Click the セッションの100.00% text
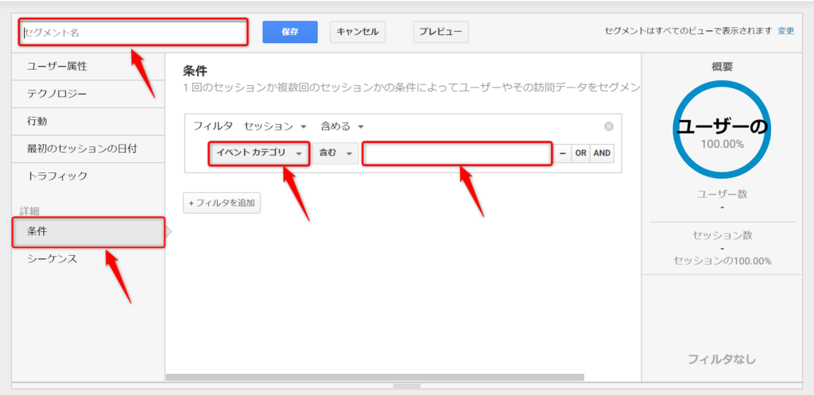 722,261
